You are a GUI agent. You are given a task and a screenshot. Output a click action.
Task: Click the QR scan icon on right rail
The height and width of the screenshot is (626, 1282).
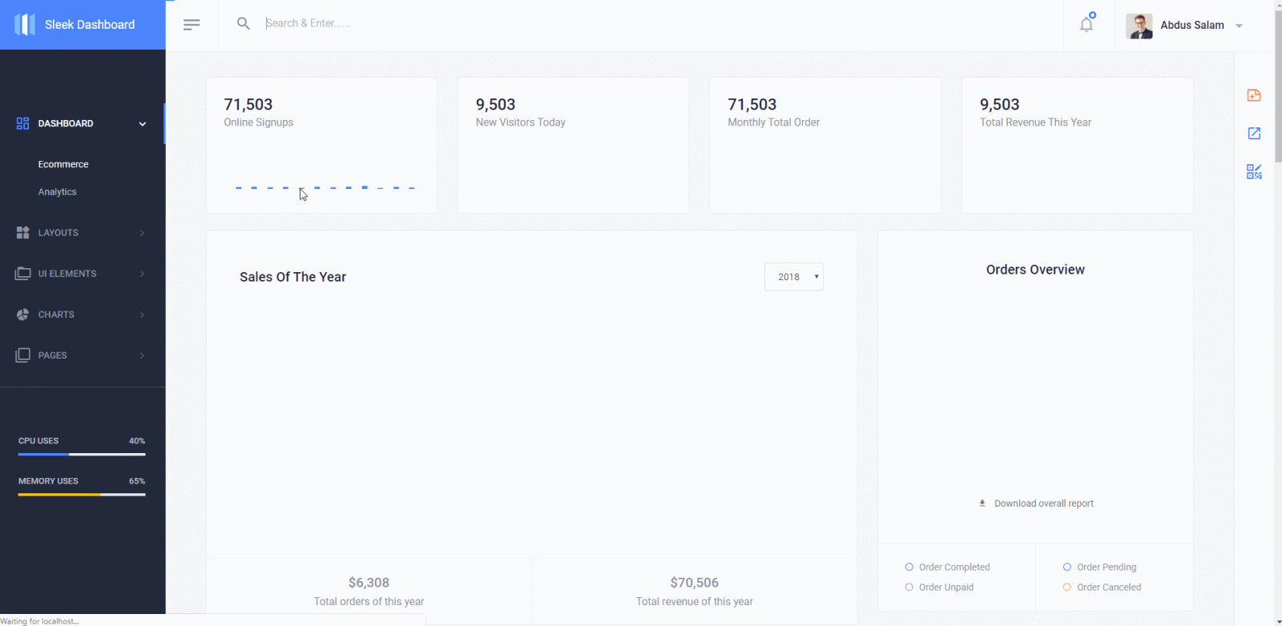[x=1254, y=172]
